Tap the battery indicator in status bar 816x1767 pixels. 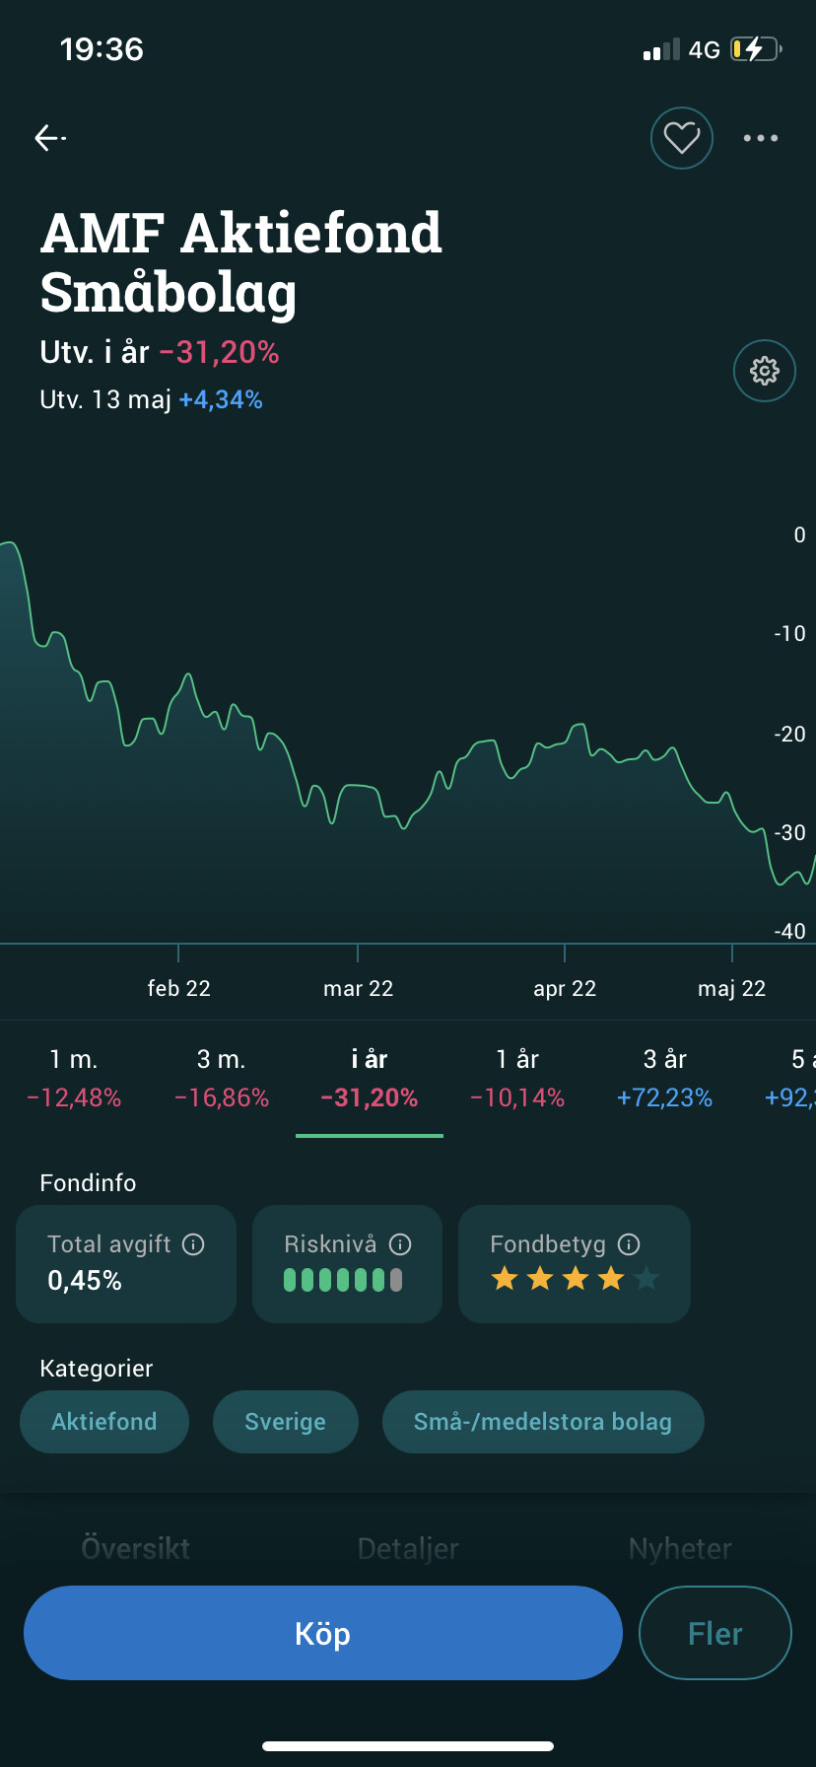click(755, 49)
